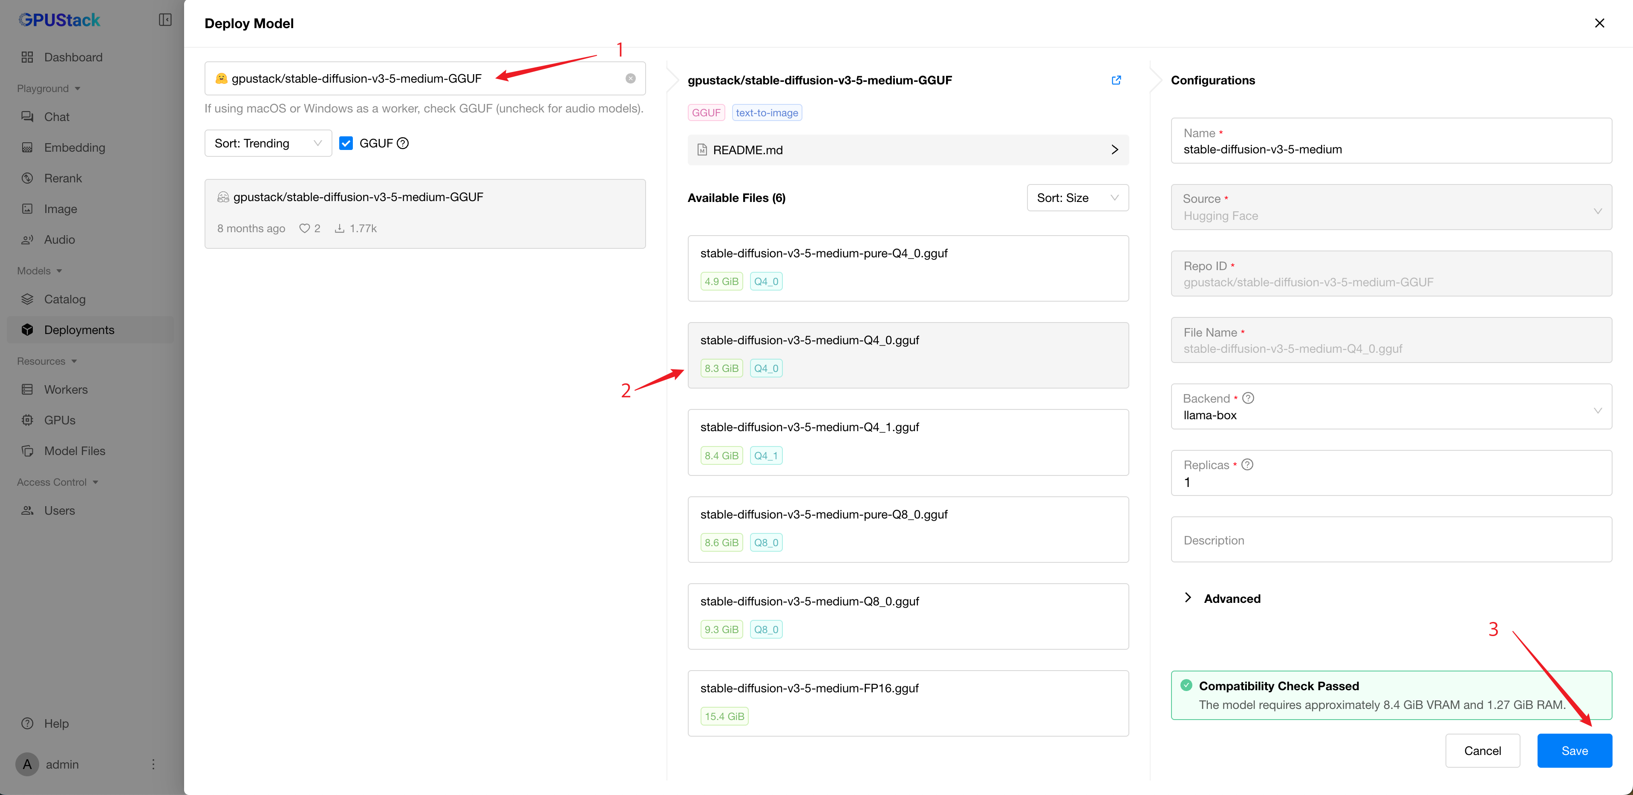Viewport: 1633px width, 795px height.
Task: Click Save to deploy the model
Action: point(1574,751)
